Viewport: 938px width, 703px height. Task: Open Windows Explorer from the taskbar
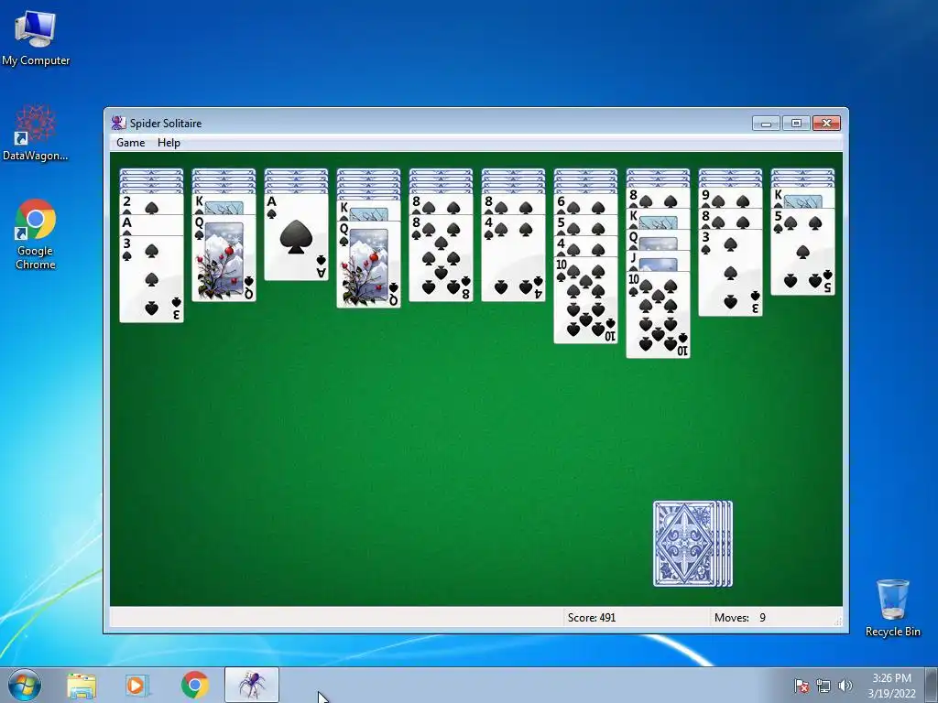pyautogui.click(x=82, y=686)
